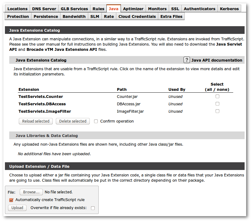The image size is (252, 222).
Task: Switch to the Locations tab
Action: tap(17, 9)
